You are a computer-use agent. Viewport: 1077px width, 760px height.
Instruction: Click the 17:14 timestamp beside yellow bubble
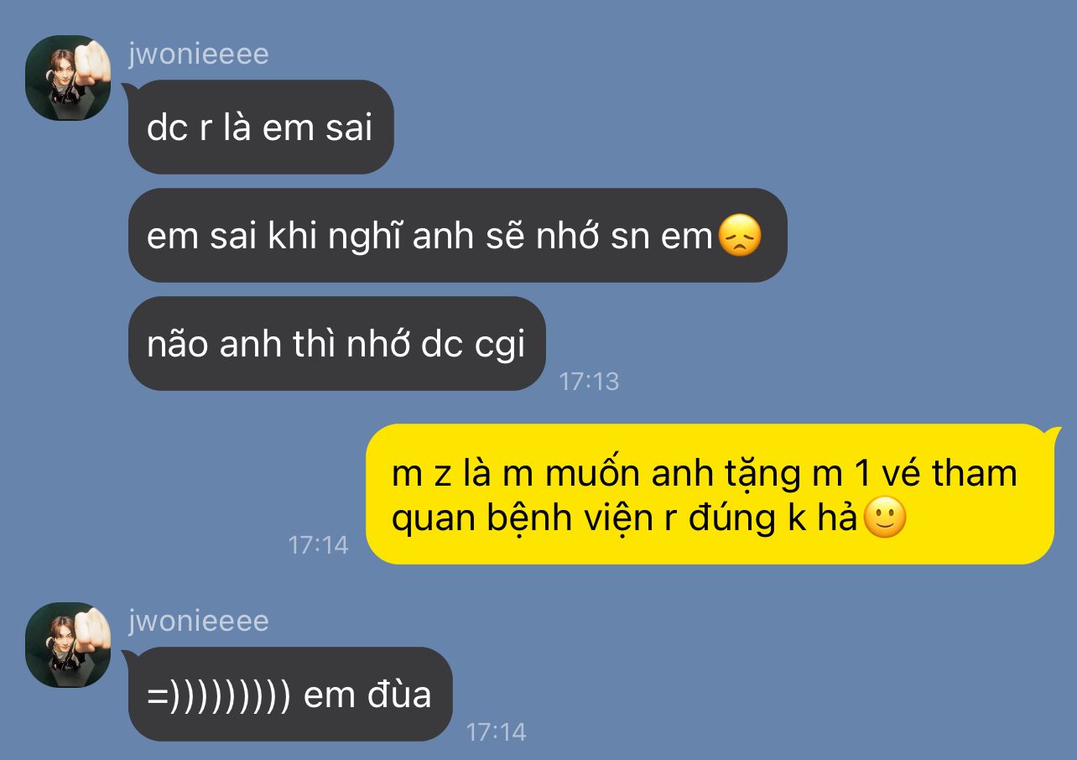[x=318, y=545]
